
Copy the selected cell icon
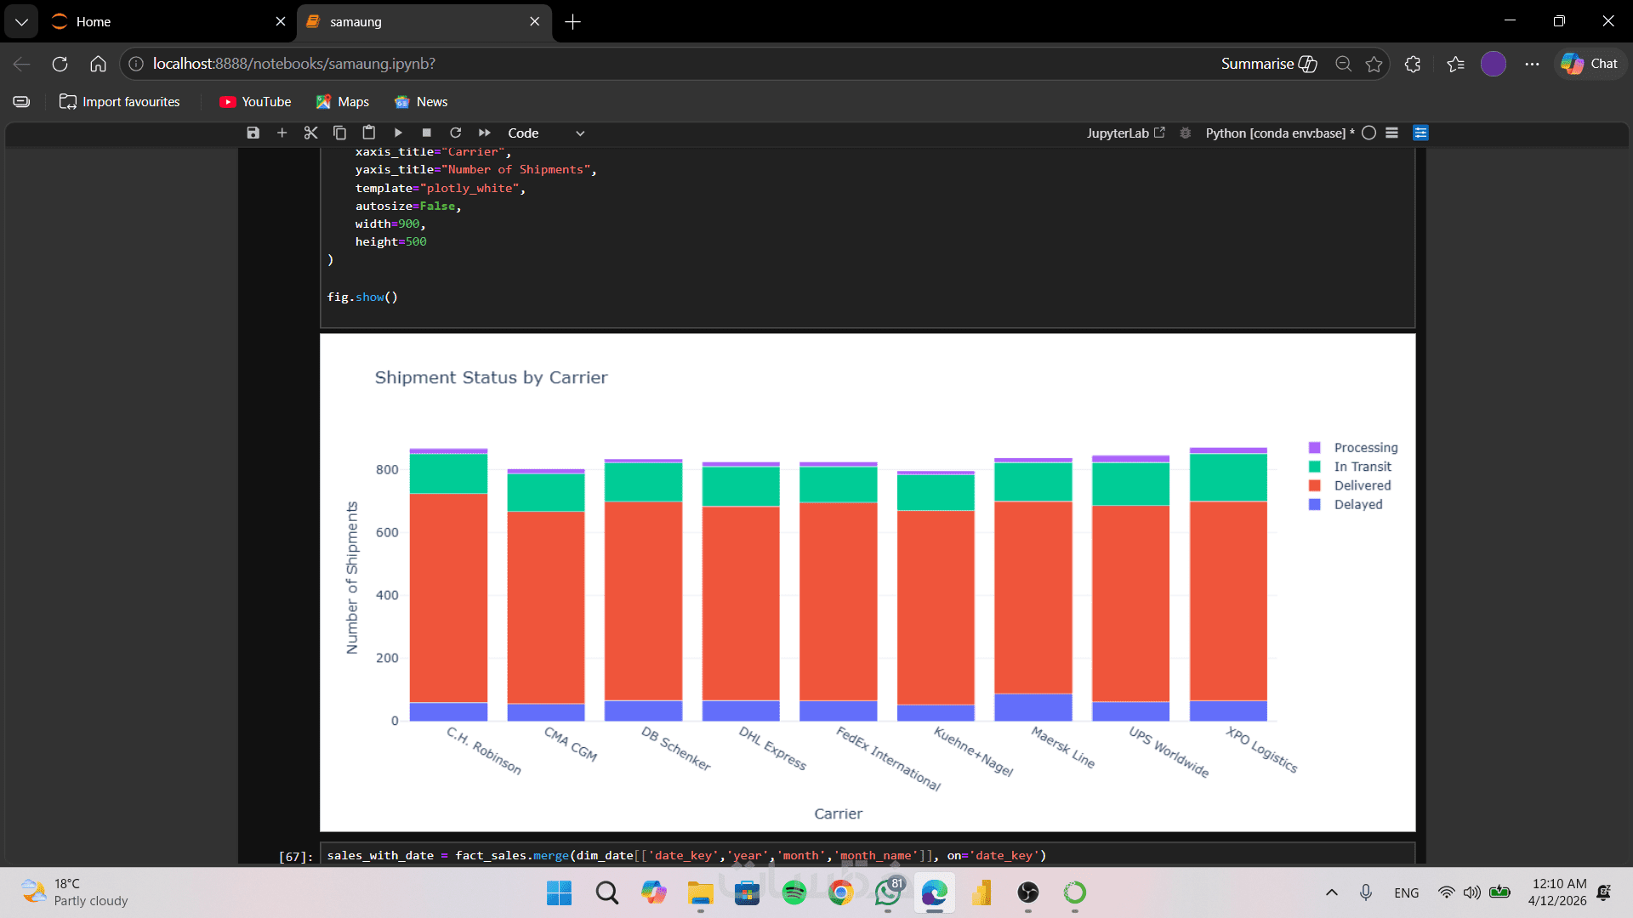pyautogui.click(x=339, y=133)
